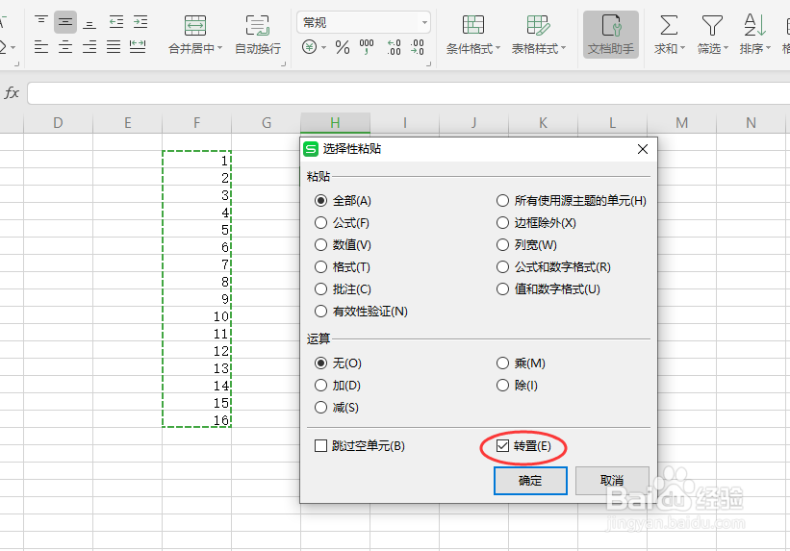Click the 排序 sort icon
The height and width of the screenshot is (551, 790).
[754, 25]
